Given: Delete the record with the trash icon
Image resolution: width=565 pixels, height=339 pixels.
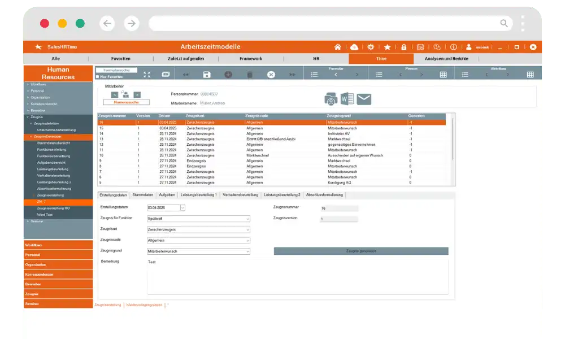Looking at the screenshot, I should point(249,75).
